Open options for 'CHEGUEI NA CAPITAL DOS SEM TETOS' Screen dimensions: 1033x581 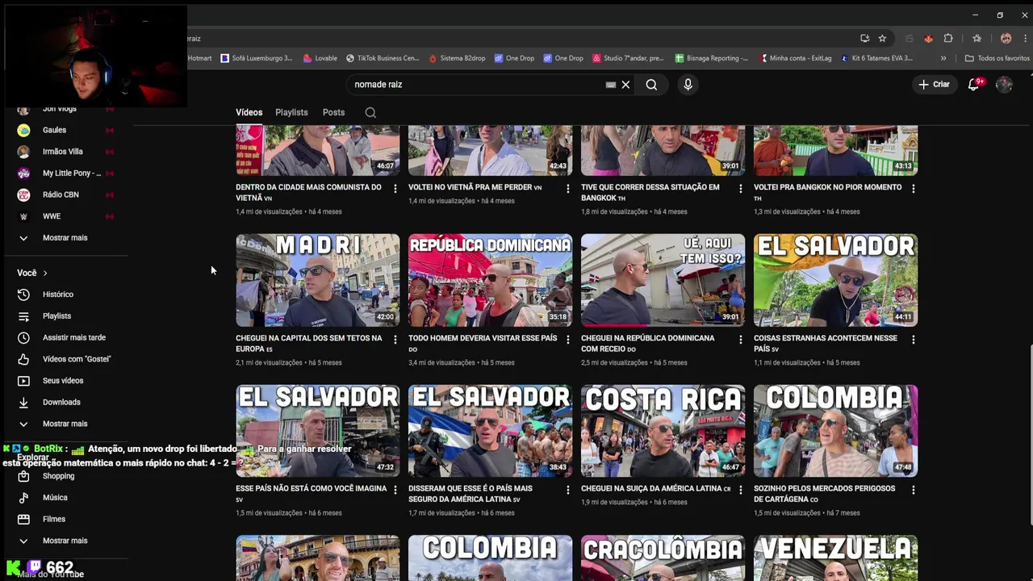[x=395, y=340]
